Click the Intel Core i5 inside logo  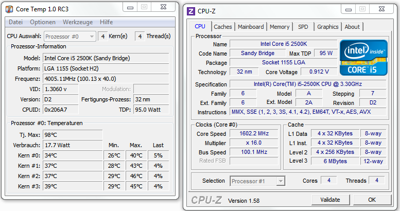coord(363,58)
